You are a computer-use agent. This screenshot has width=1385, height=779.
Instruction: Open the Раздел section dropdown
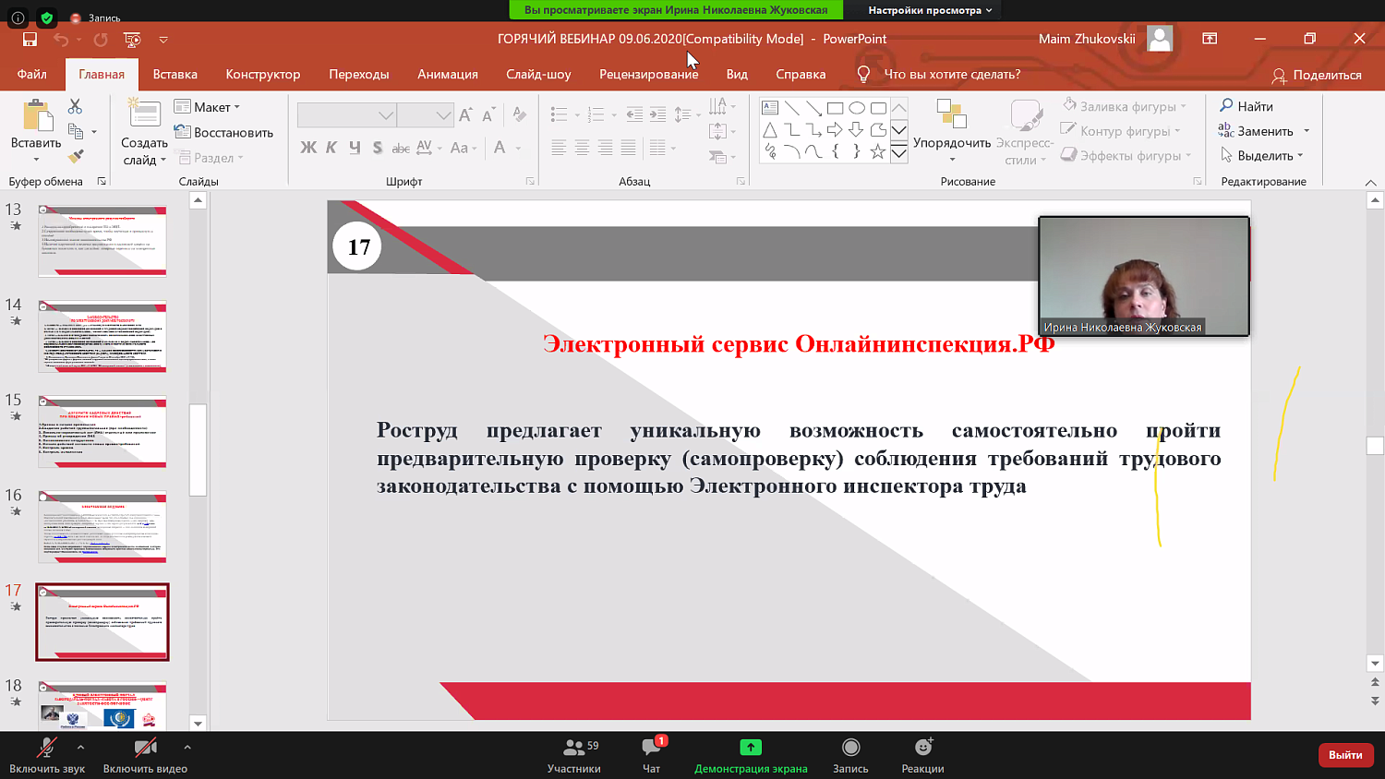209,158
